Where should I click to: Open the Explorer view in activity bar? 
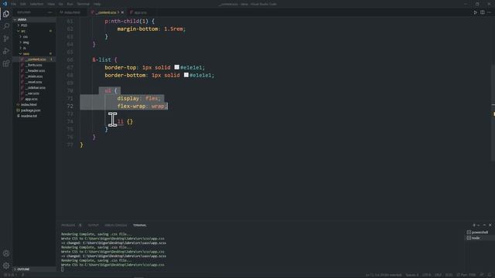pyautogui.click(x=6, y=14)
